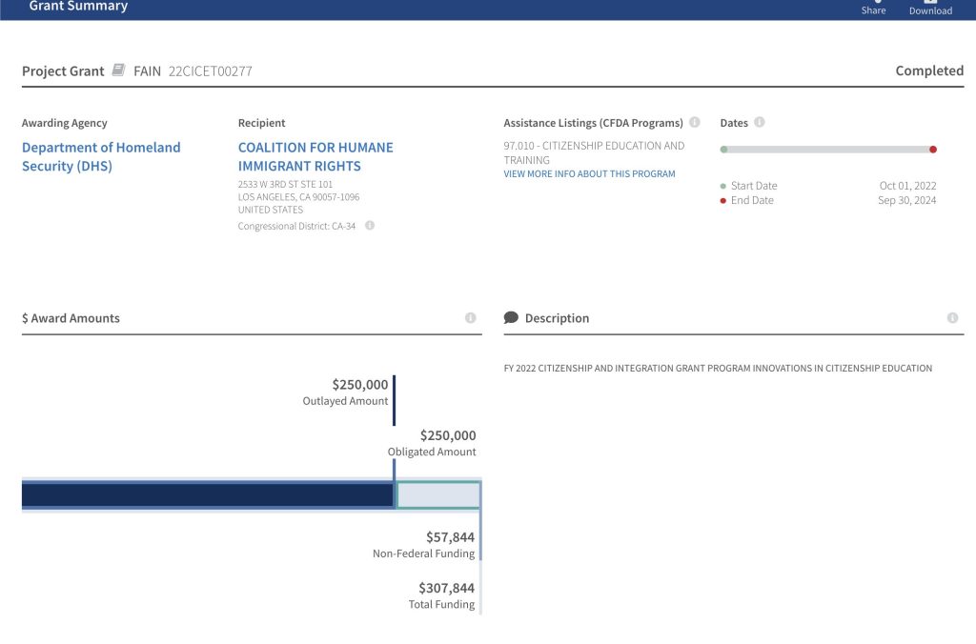The width and height of the screenshot is (976, 644).
Task: Click the Share icon in the header
Action: pyautogui.click(x=873, y=3)
